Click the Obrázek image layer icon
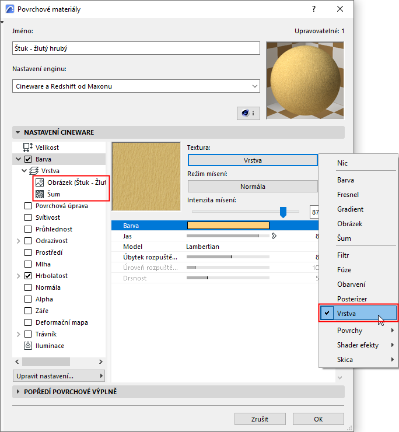 [x=40, y=182]
